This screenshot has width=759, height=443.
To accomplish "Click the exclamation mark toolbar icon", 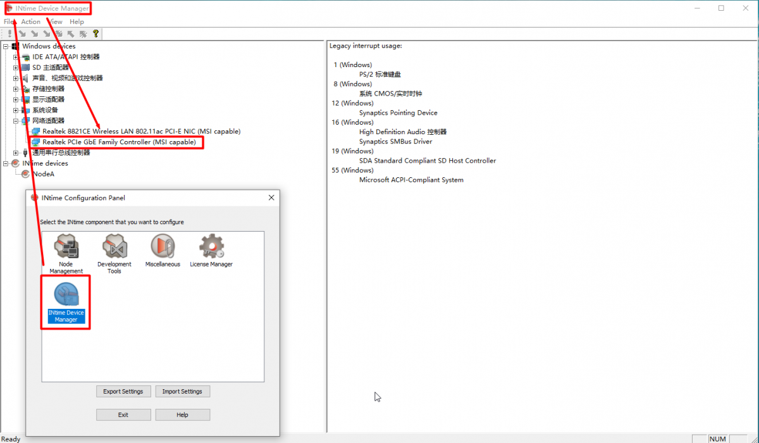I will (x=9, y=34).
